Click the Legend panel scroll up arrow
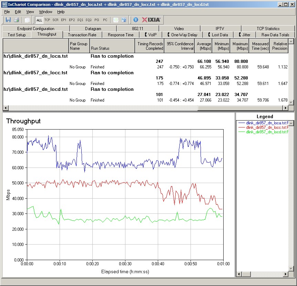 (291, 123)
